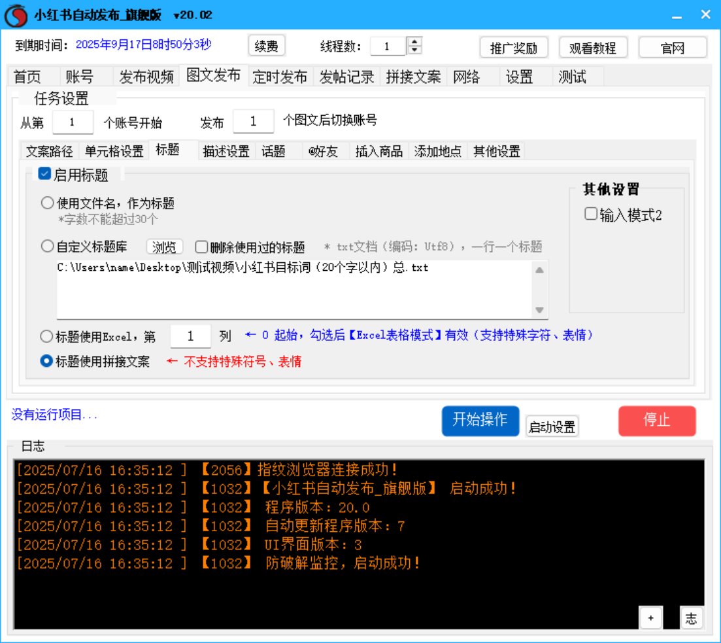The image size is (721, 643).
Task: Enable 输入模式2 checkbox
Action: coord(591,213)
